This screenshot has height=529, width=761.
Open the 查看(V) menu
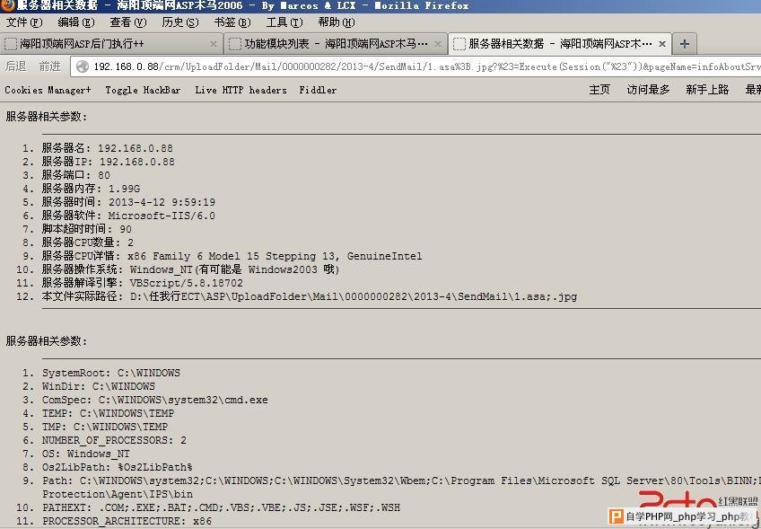tap(128, 22)
